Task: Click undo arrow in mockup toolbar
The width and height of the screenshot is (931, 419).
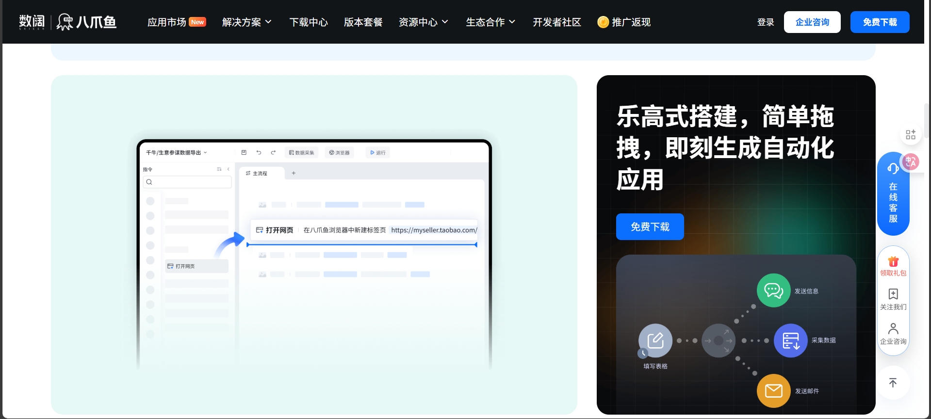Action: [259, 152]
